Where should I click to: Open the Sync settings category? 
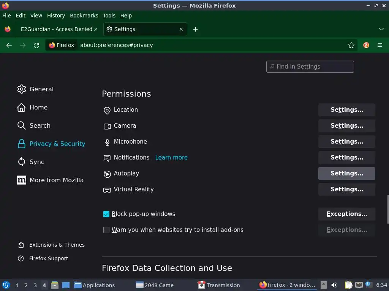pyautogui.click(x=31, y=162)
